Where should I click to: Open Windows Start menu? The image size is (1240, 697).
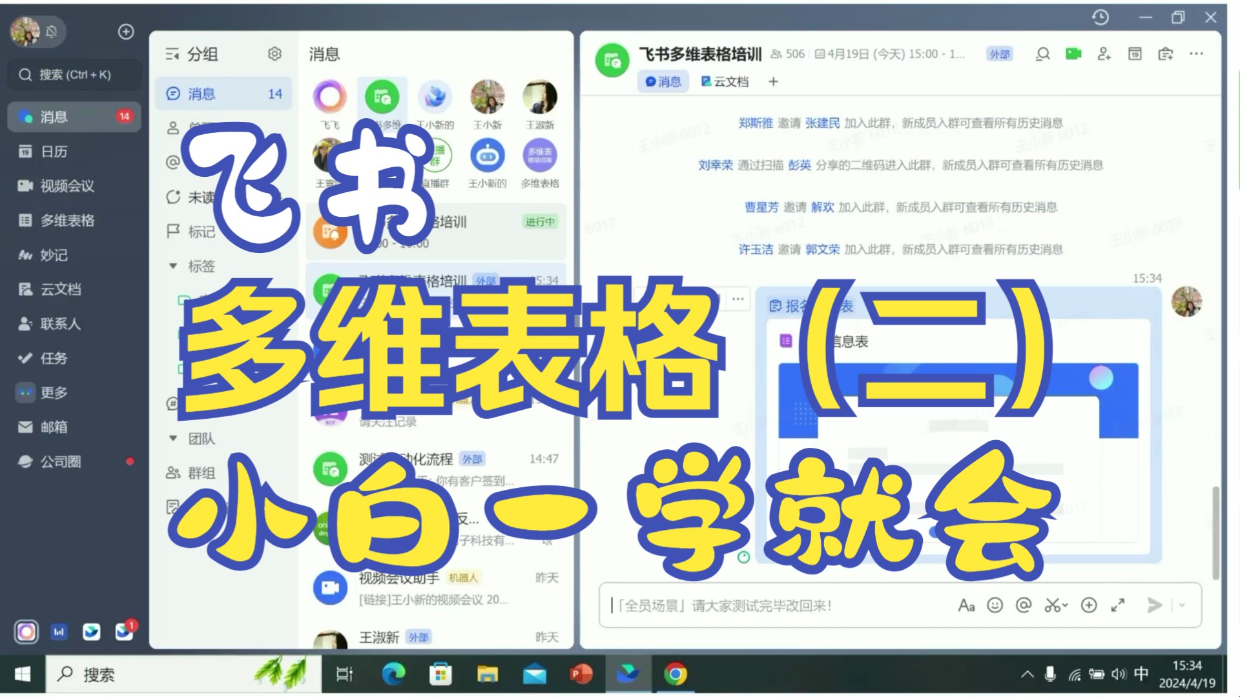[23, 674]
